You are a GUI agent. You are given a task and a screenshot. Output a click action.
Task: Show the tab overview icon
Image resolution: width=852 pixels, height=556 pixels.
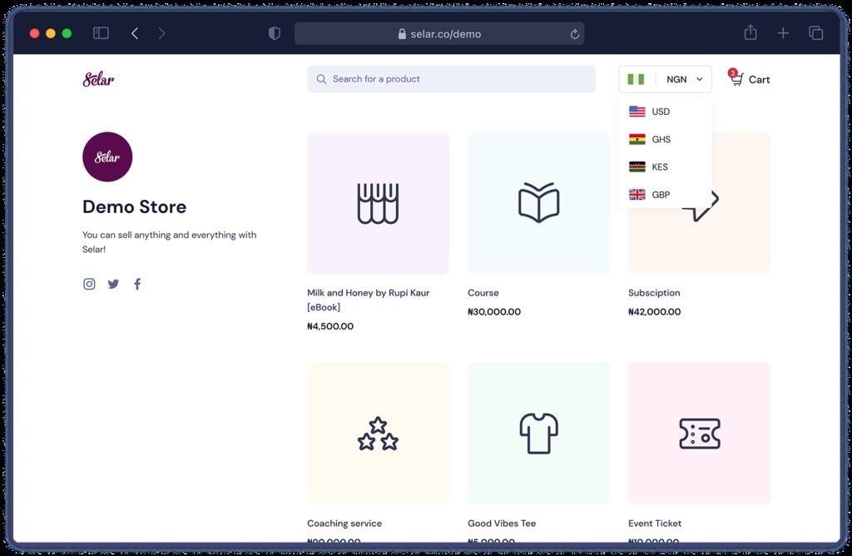[815, 33]
